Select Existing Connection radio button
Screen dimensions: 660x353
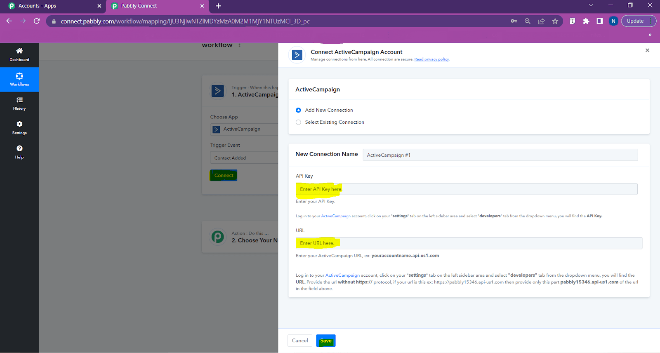tap(298, 122)
